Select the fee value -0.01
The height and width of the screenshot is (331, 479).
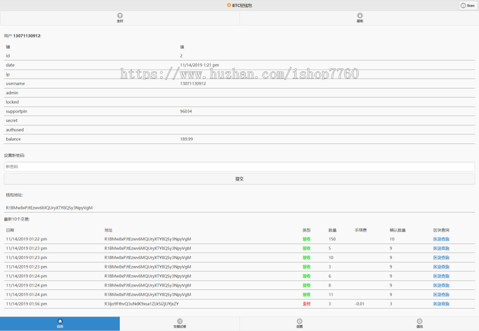tap(360, 304)
